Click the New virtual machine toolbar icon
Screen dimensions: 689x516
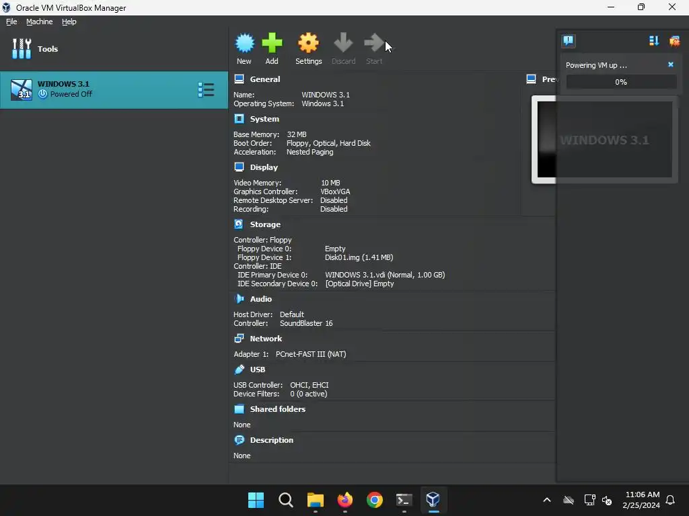(244, 43)
